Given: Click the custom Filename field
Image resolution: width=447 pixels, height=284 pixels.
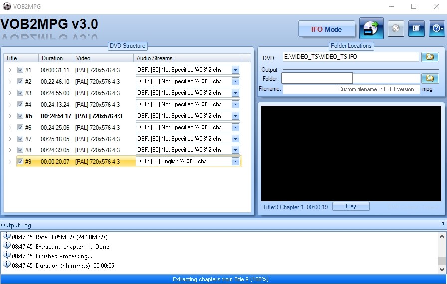Looking at the screenshot, I should tap(351, 89).
